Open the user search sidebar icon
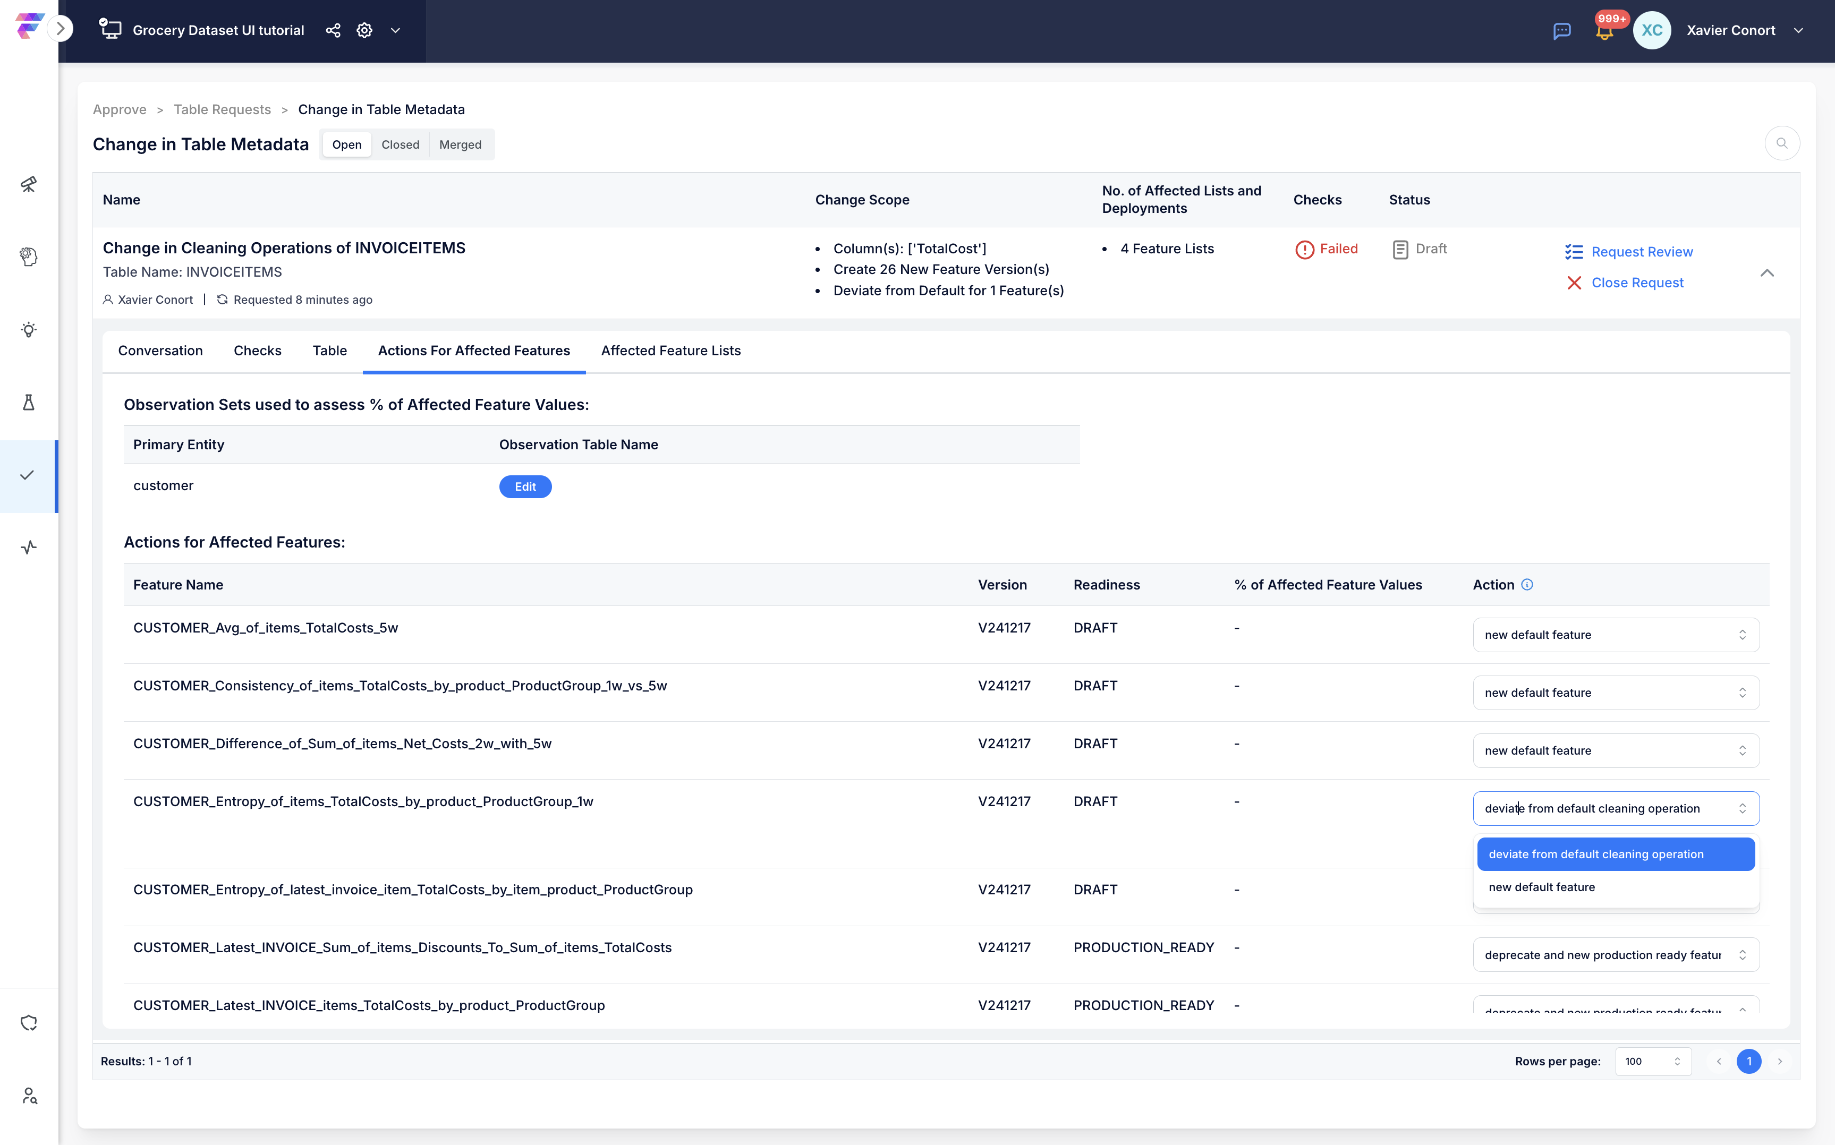 29,1096
